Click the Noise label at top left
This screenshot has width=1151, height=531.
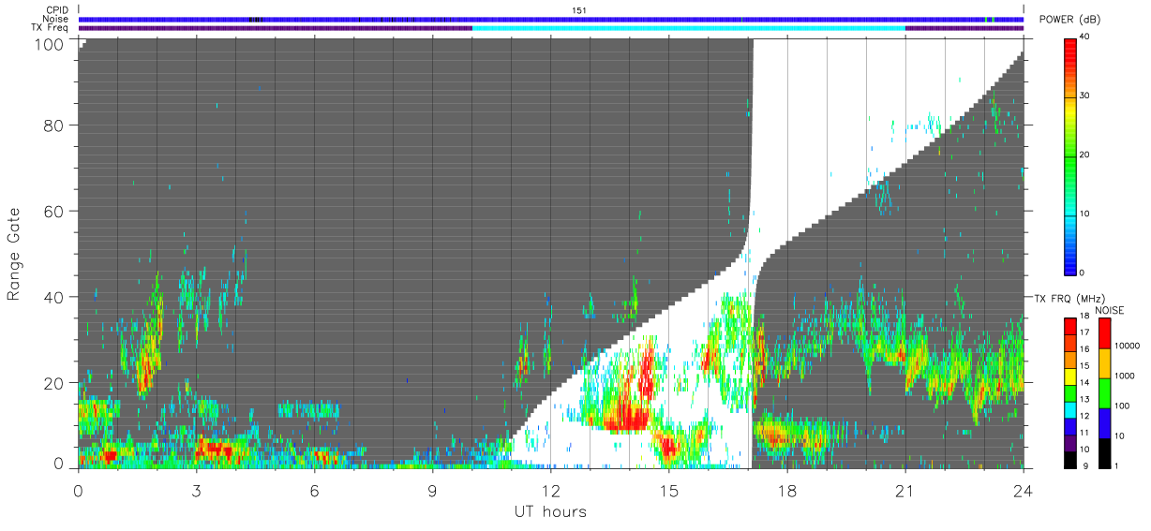point(55,19)
